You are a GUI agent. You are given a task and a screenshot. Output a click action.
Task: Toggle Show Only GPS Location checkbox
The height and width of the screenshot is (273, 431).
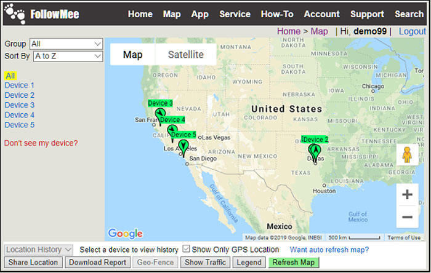coord(186,249)
